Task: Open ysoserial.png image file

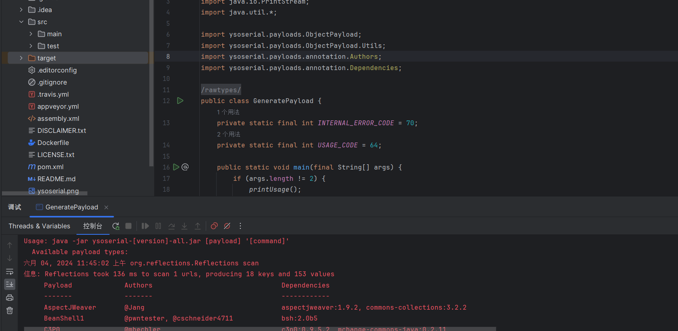Action: (53, 191)
